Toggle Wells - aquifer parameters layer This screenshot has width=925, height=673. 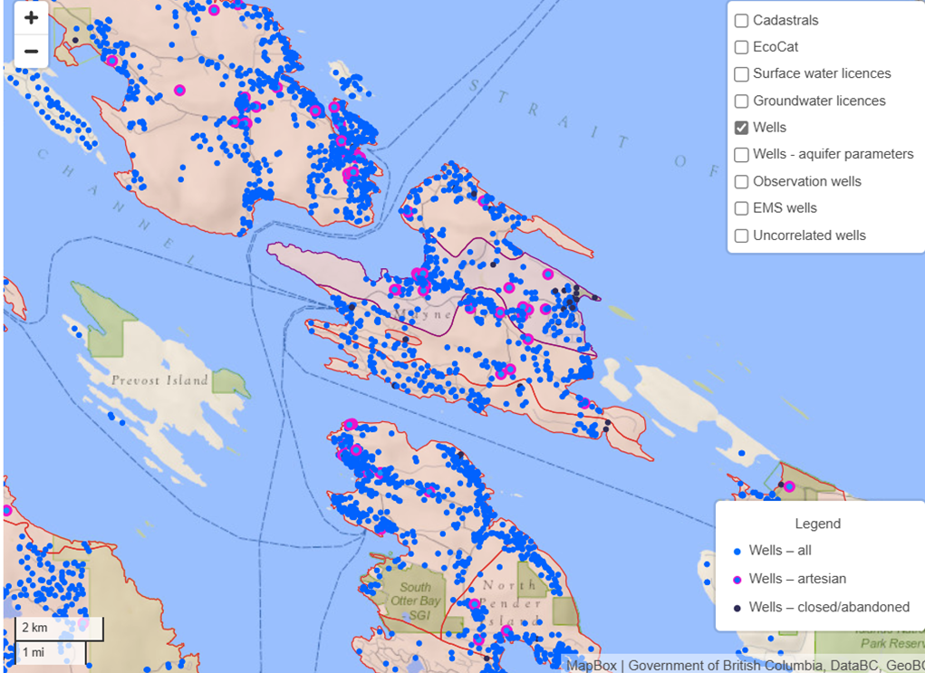click(x=741, y=155)
